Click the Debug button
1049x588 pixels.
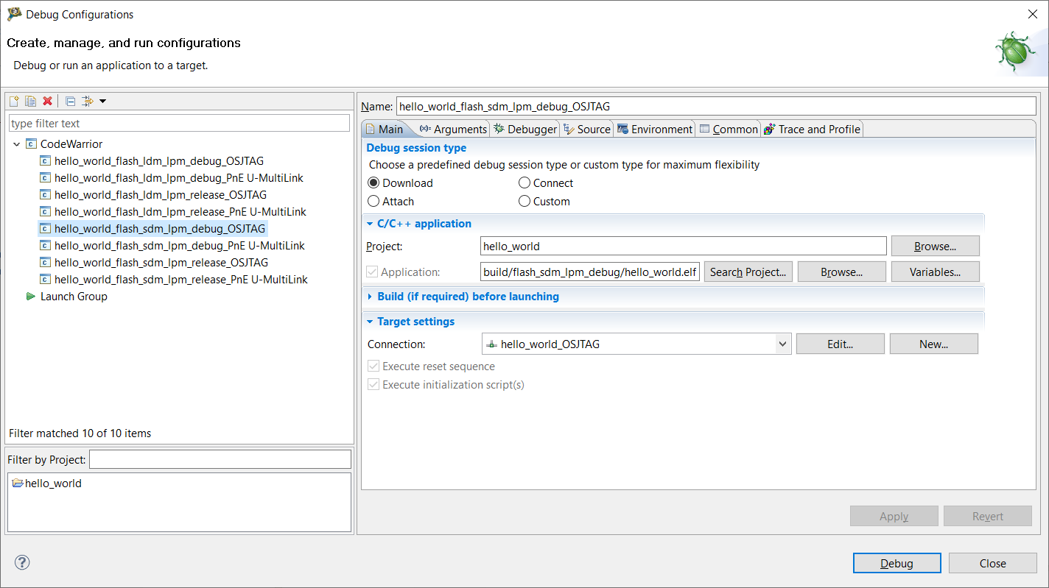pos(897,564)
